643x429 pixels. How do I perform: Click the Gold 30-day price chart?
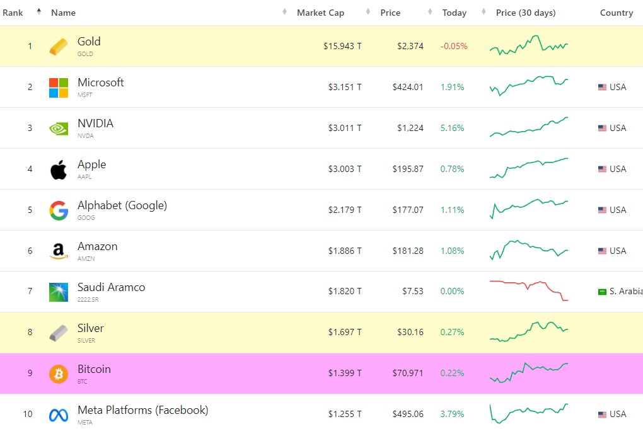(529, 45)
